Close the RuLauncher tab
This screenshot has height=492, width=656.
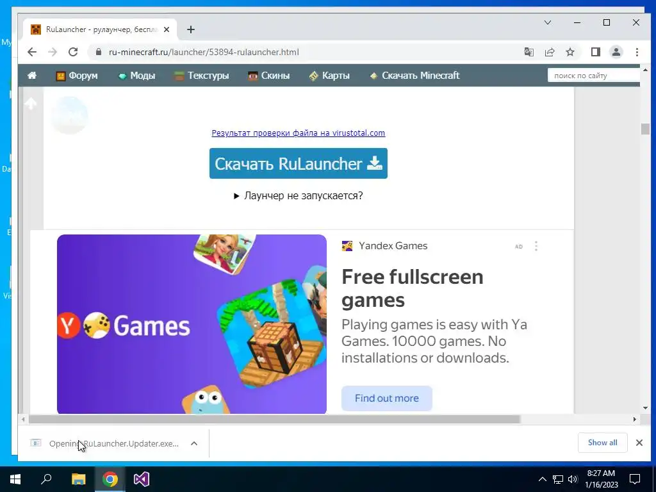click(x=167, y=29)
